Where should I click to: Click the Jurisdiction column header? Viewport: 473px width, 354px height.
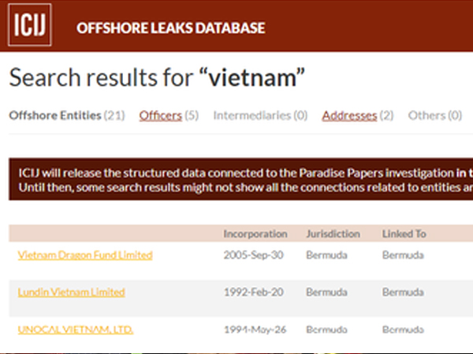(333, 234)
